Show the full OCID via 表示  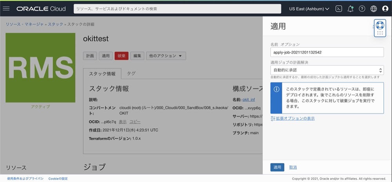tap(122, 122)
